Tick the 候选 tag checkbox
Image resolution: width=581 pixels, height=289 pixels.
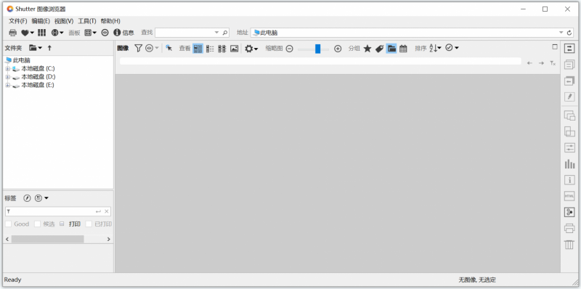click(38, 224)
